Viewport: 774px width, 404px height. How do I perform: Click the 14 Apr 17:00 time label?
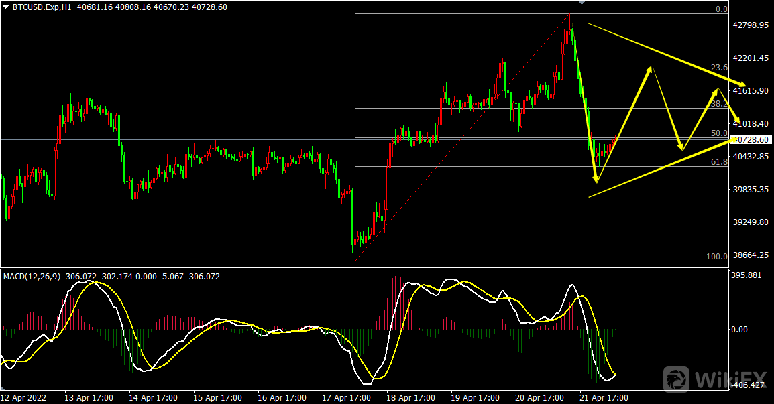[153, 397]
